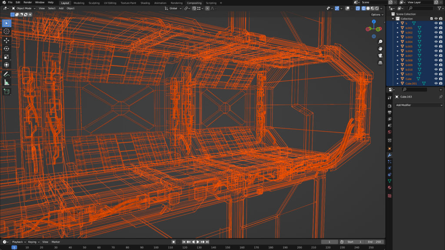Click the End frame field showing 250
The height and width of the screenshot is (250, 445).
click(373, 242)
